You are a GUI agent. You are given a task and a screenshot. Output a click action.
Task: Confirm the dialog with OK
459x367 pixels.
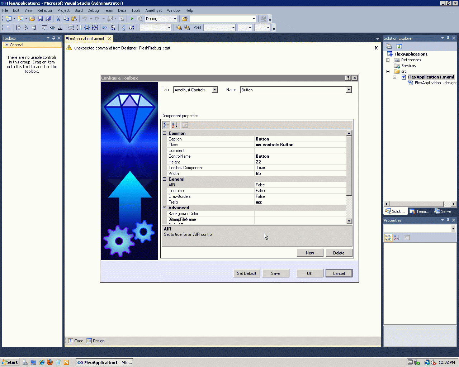310,273
